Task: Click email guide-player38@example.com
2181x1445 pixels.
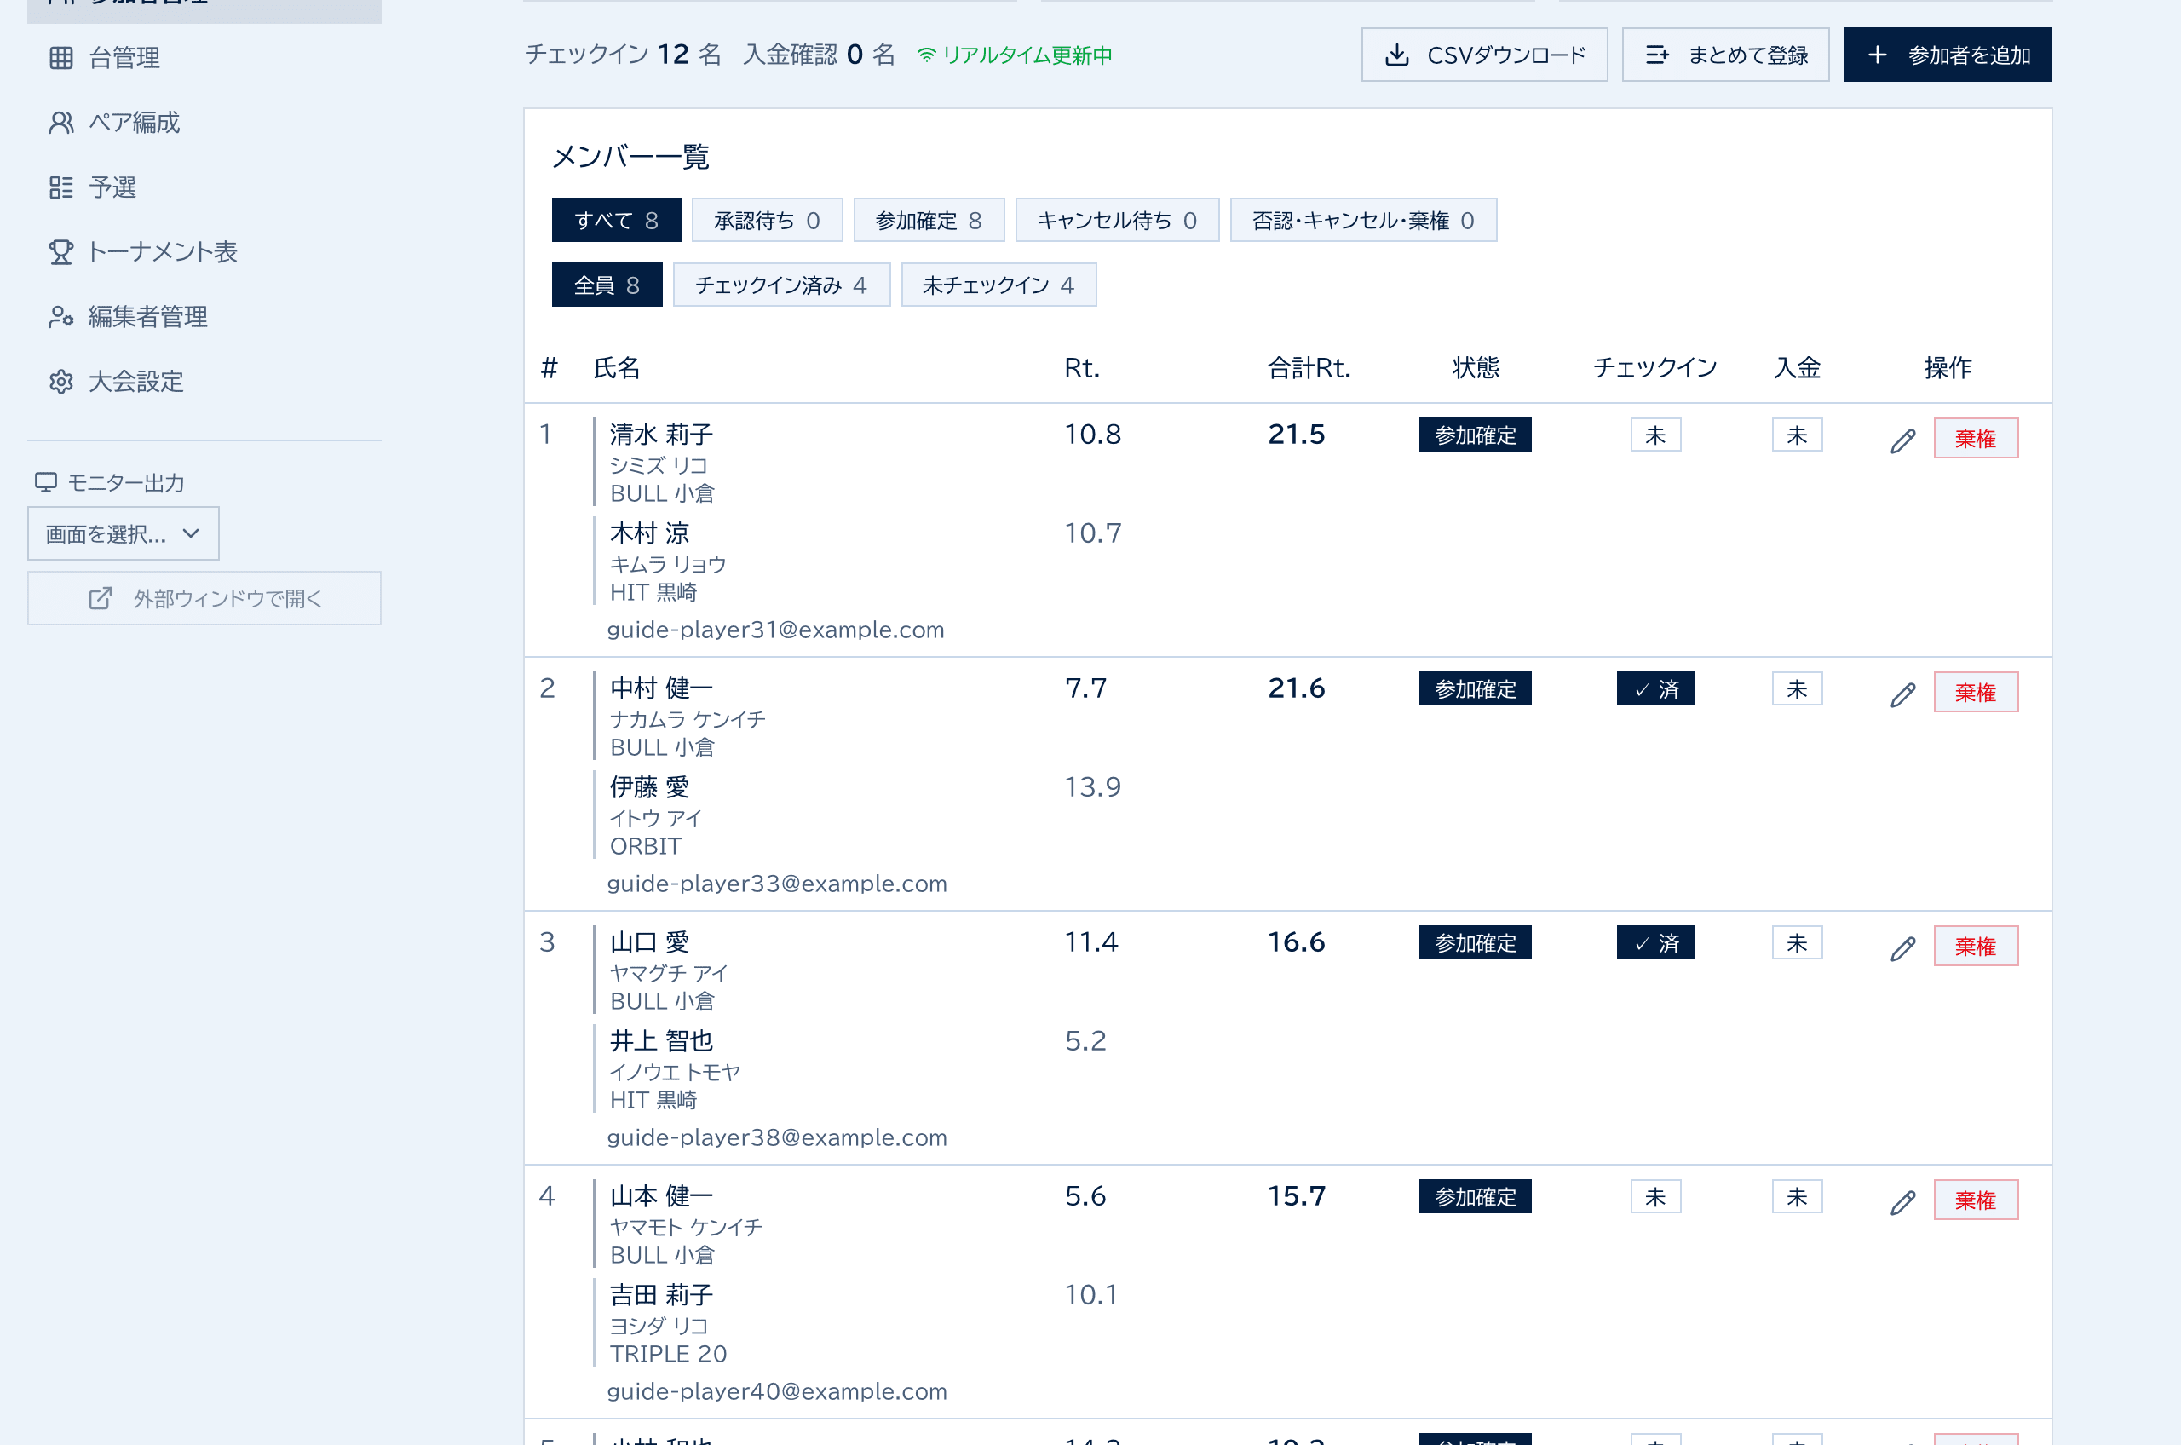Action: [x=777, y=1138]
